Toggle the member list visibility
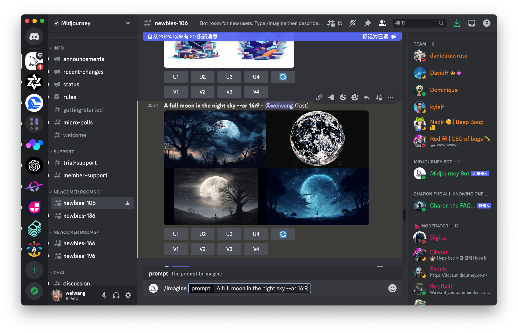518x333 pixels. (382, 23)
